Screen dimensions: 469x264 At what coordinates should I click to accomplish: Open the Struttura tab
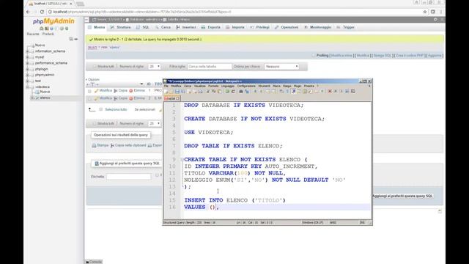tap(120, 27)
